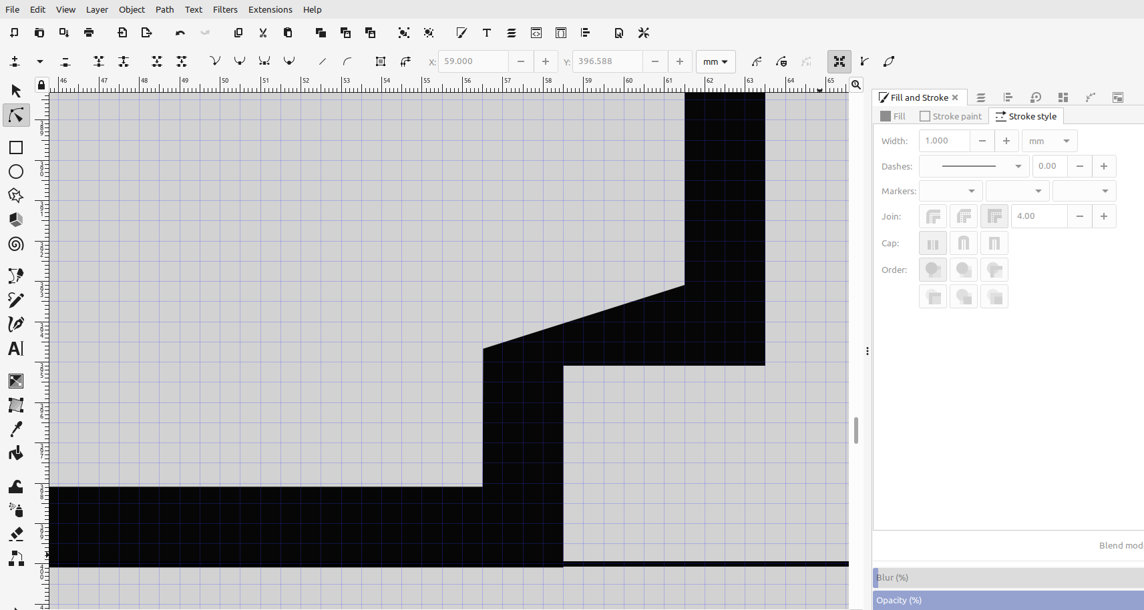
Task: Open the first Markers dropdown
Action: (950, 191)
